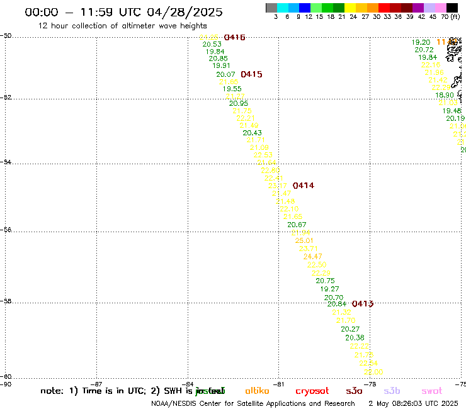Click the wave height value 20.36
This screenshot has height=409, width=466.
tap(355, 338)
